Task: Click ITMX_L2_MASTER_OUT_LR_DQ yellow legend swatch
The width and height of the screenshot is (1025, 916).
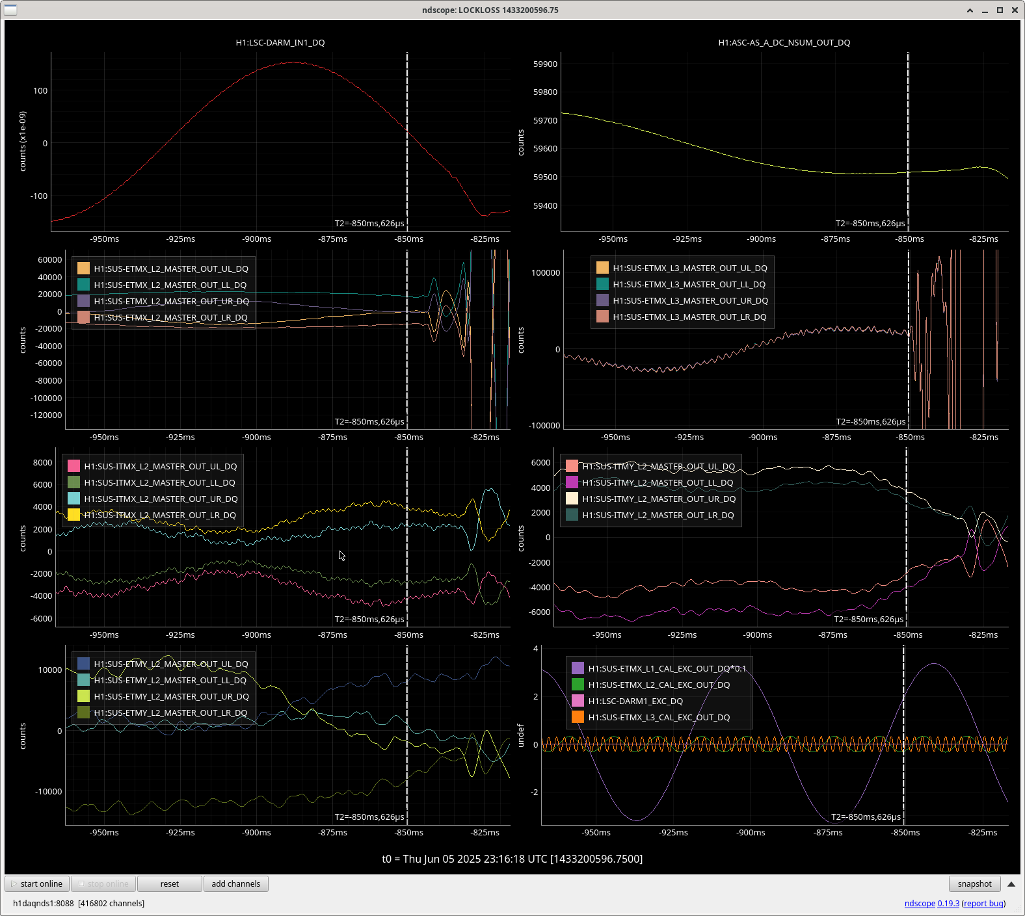Action: tap(73, 515)
